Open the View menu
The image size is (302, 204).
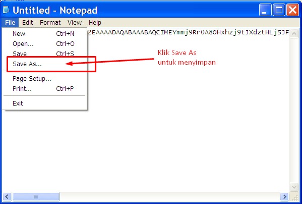click(75, 23)
